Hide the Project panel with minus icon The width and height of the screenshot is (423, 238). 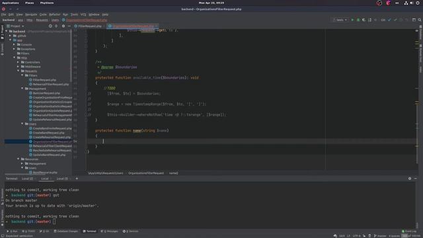(x=69, y=26)
